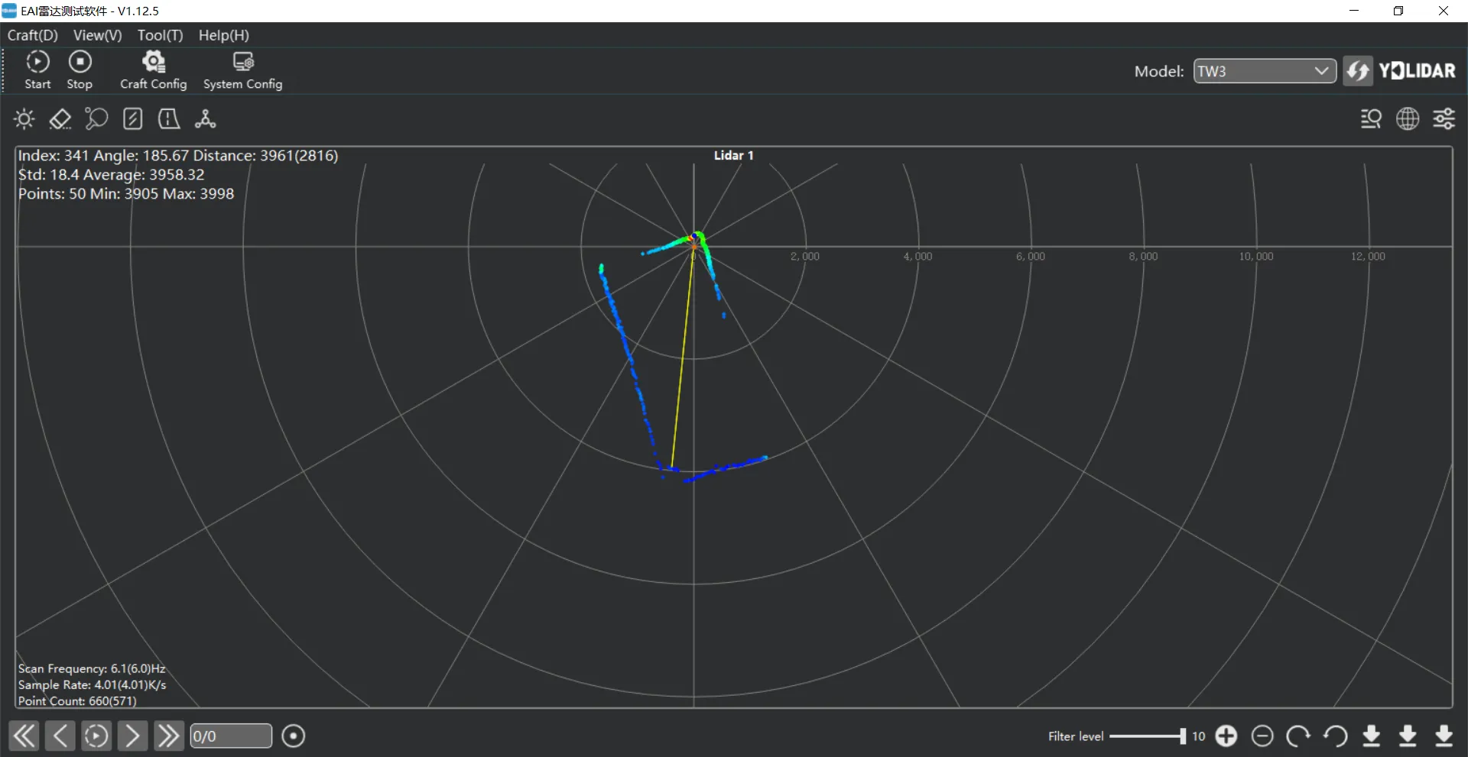Click the list search icon at right
1468x757 pixels.
tap(1371, 118)
